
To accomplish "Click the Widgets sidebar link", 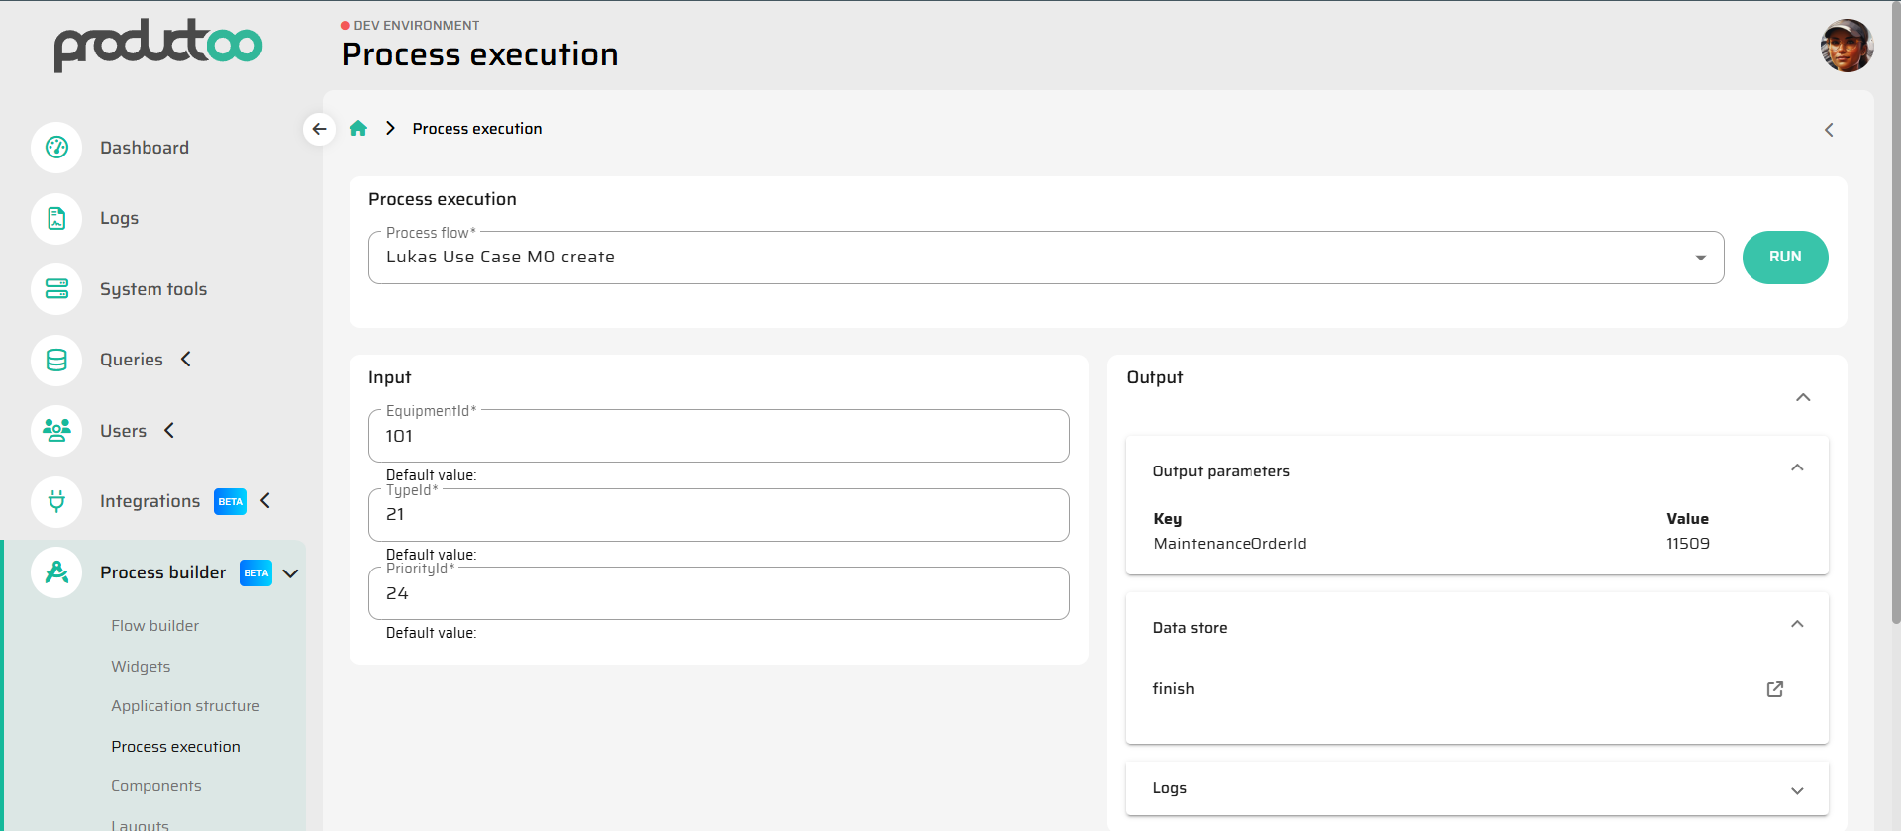I will 141,667.
